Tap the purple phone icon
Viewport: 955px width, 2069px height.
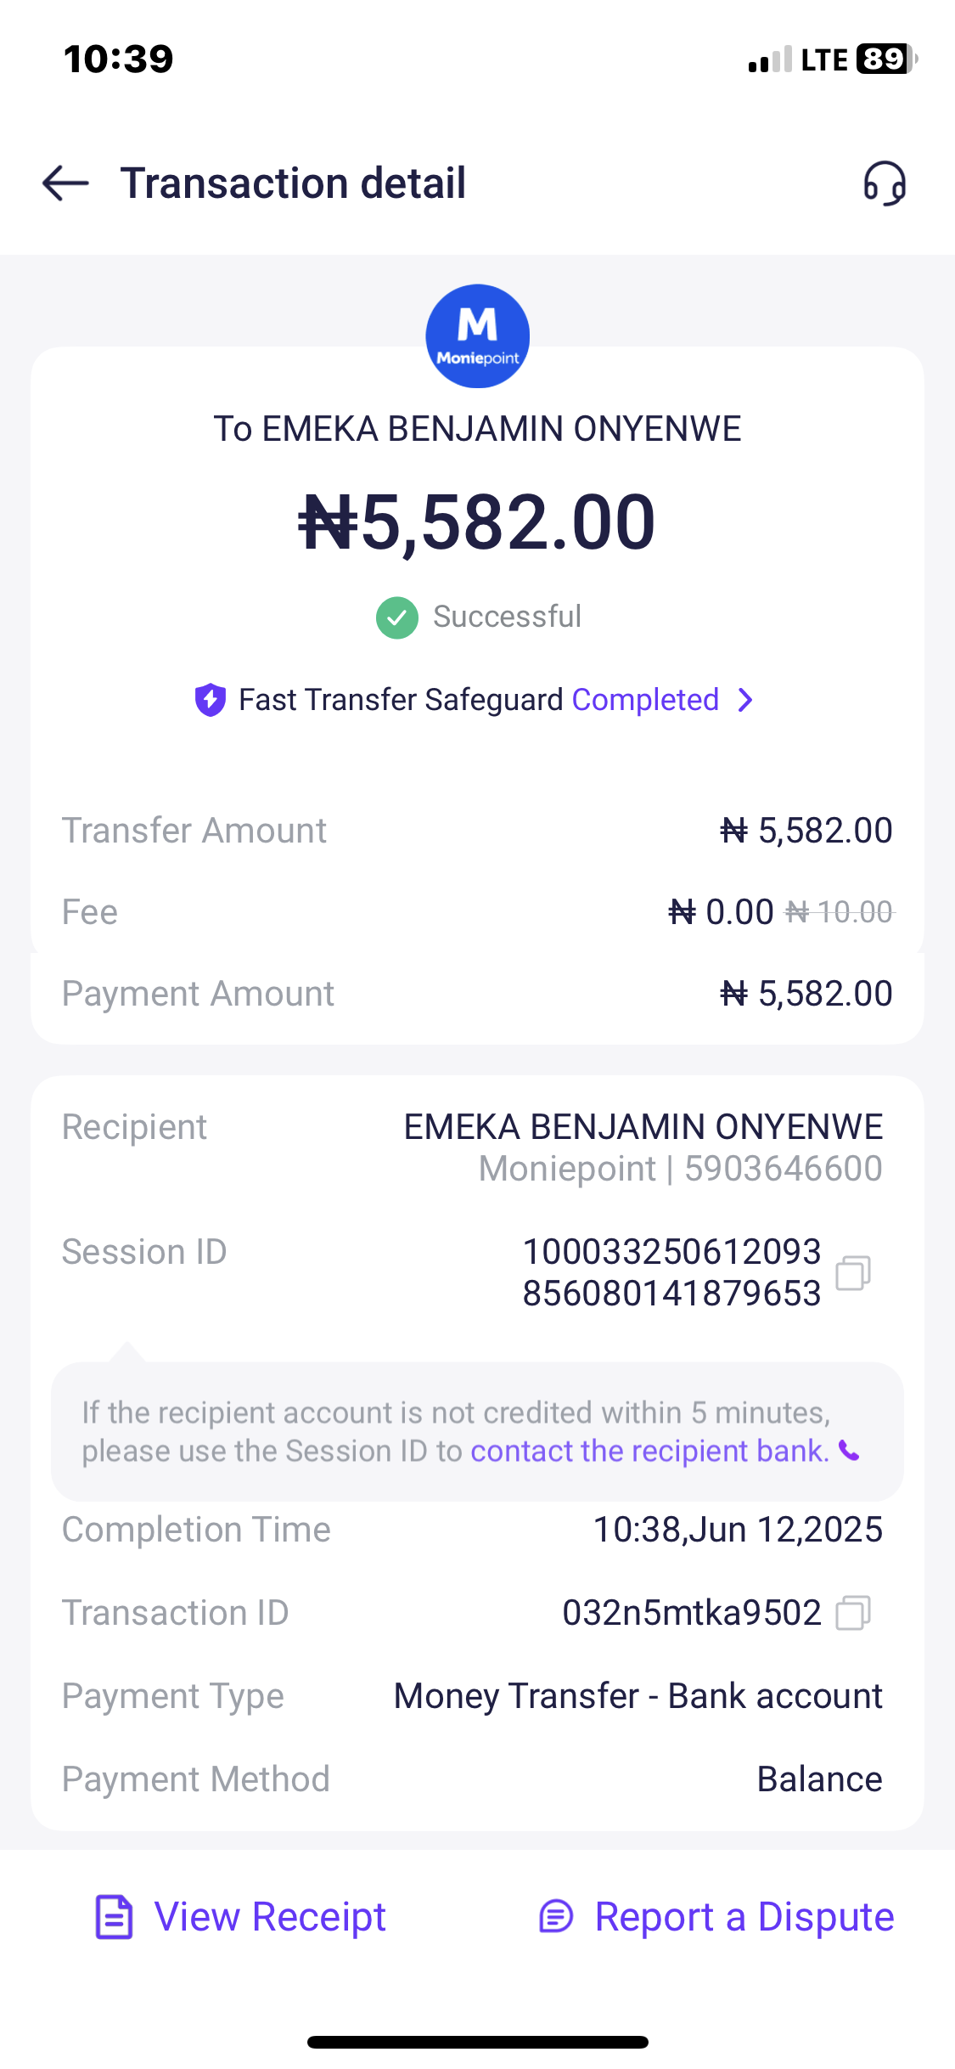click(850, 1451)
